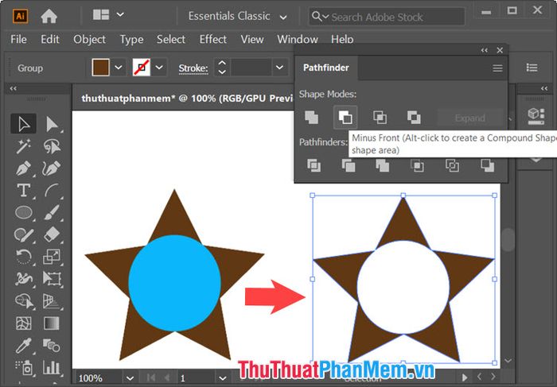
Task: Click the Outline pathfinder icon
Action: (x=452, y=165)
